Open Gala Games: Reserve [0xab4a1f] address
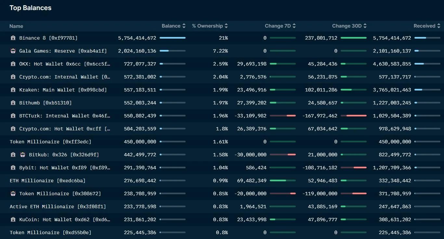 [x=63, y=51]
